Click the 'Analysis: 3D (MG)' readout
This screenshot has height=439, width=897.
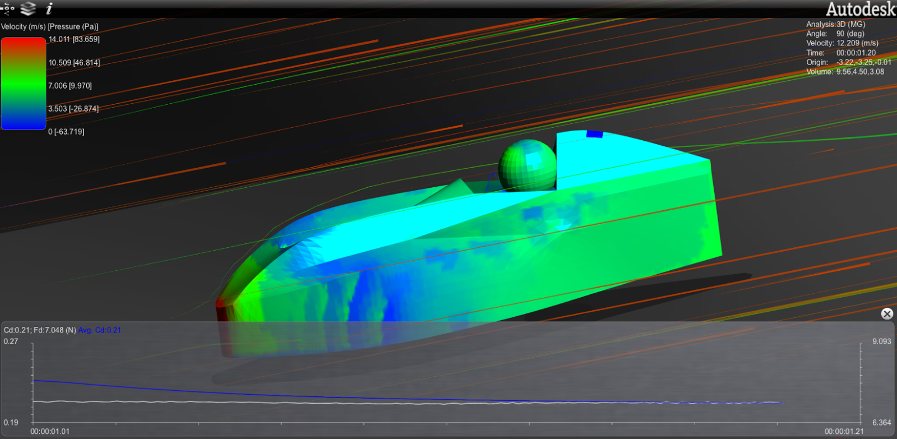click(835, 24)
